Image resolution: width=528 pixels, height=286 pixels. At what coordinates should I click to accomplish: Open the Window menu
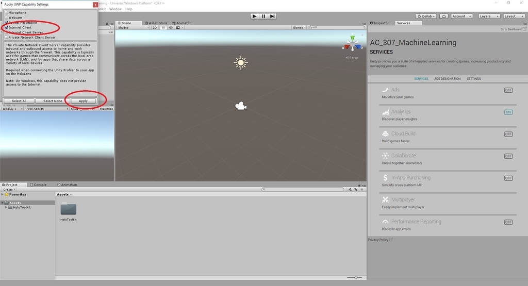tap(115, 9)
